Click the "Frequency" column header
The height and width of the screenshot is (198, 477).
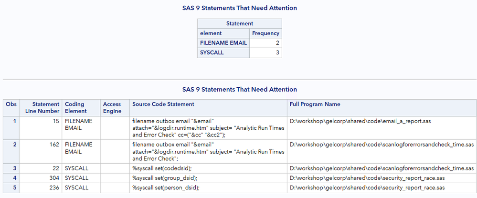coord(266,33)
